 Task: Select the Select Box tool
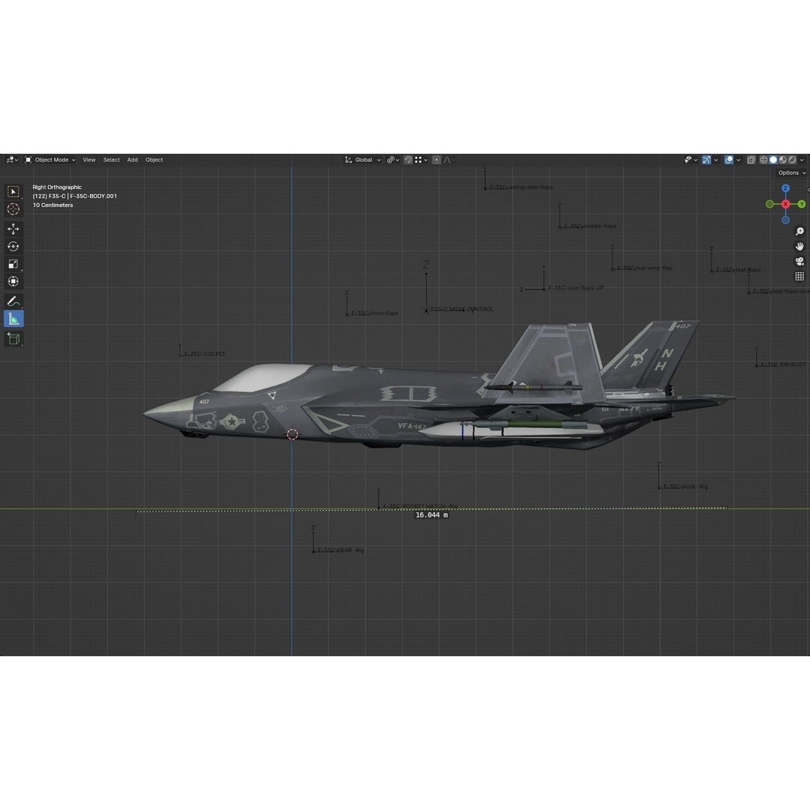(13, 192)
